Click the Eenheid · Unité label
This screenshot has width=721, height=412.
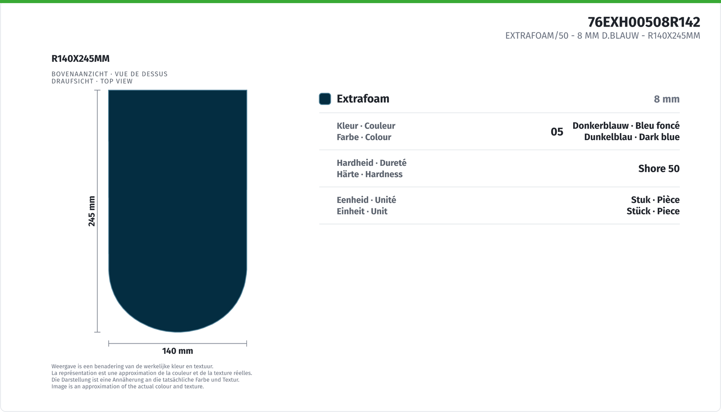(x=366, y=200)
